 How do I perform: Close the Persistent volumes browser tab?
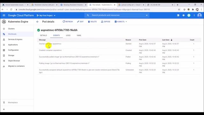tap(57, 5)
